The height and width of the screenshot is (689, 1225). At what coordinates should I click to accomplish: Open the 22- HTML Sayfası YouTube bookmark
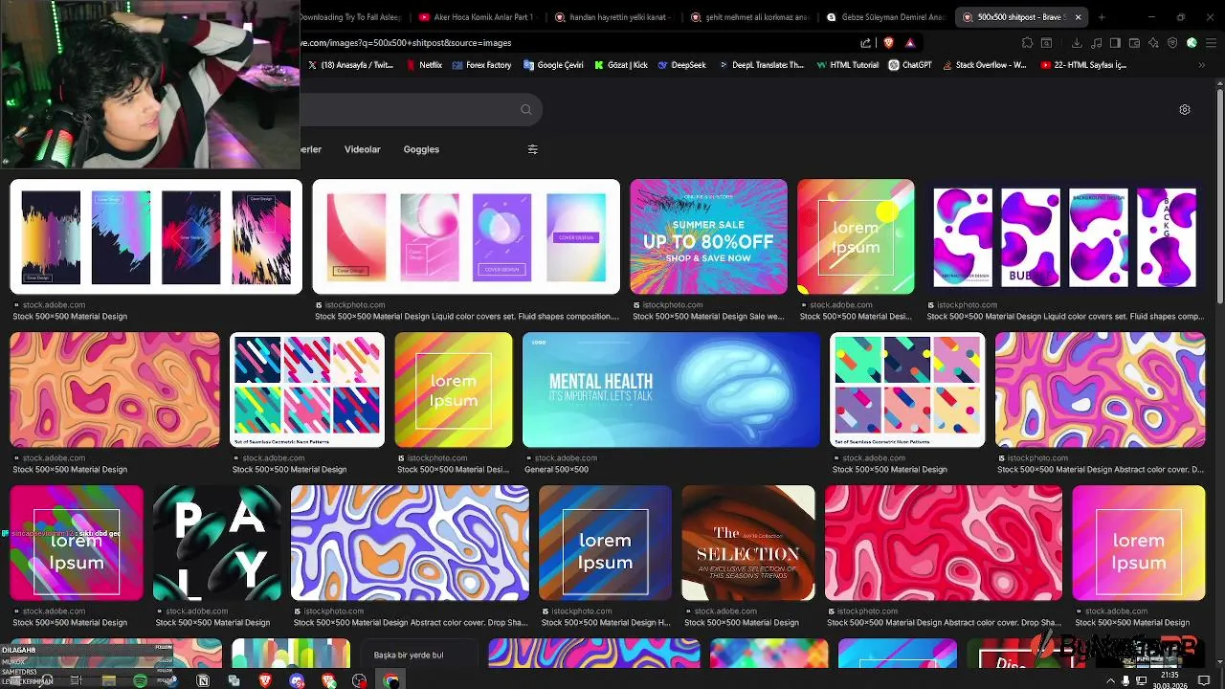(1083, 65)
